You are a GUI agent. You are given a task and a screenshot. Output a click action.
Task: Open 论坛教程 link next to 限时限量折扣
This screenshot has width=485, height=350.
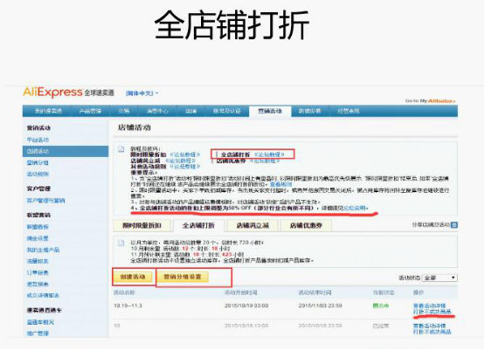[185, 154]
